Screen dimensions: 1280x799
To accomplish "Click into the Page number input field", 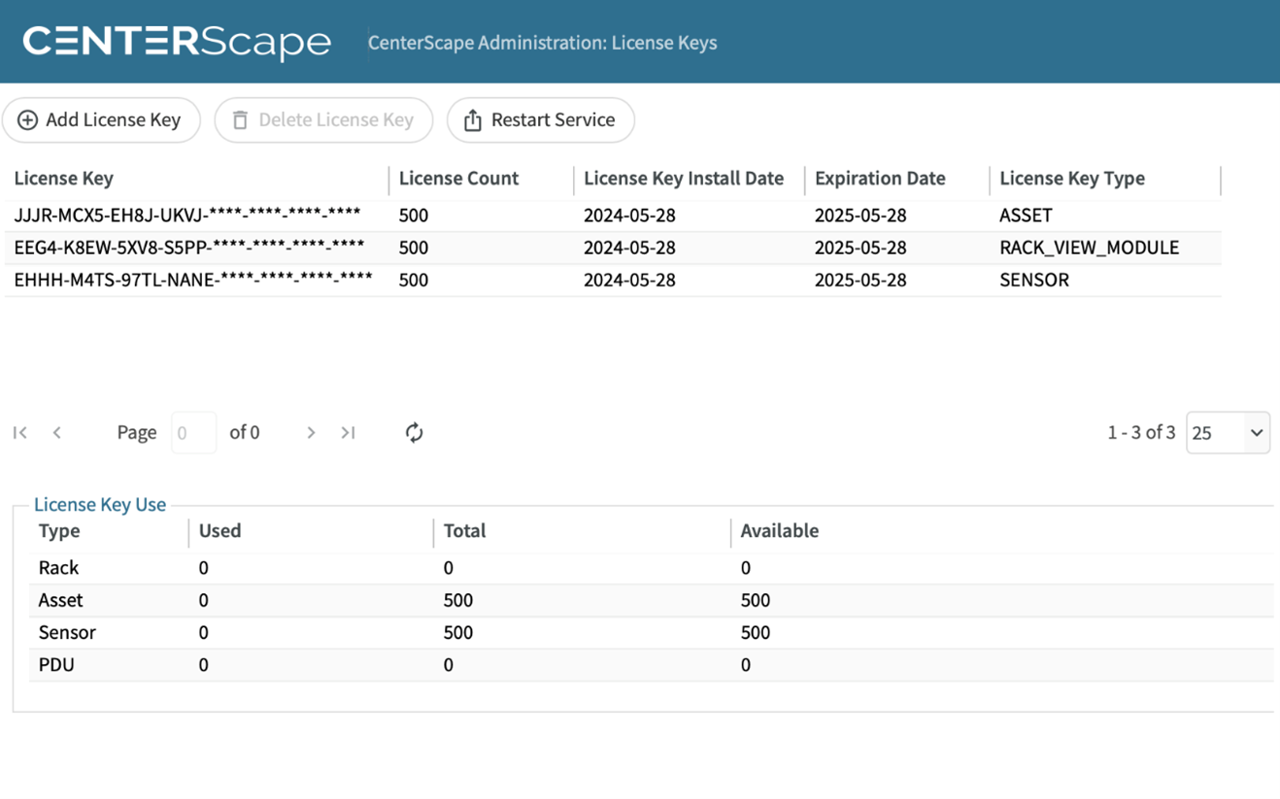I will [x=193, y=433].
